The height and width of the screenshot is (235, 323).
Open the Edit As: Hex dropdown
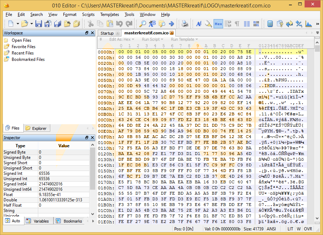point(121,39)
